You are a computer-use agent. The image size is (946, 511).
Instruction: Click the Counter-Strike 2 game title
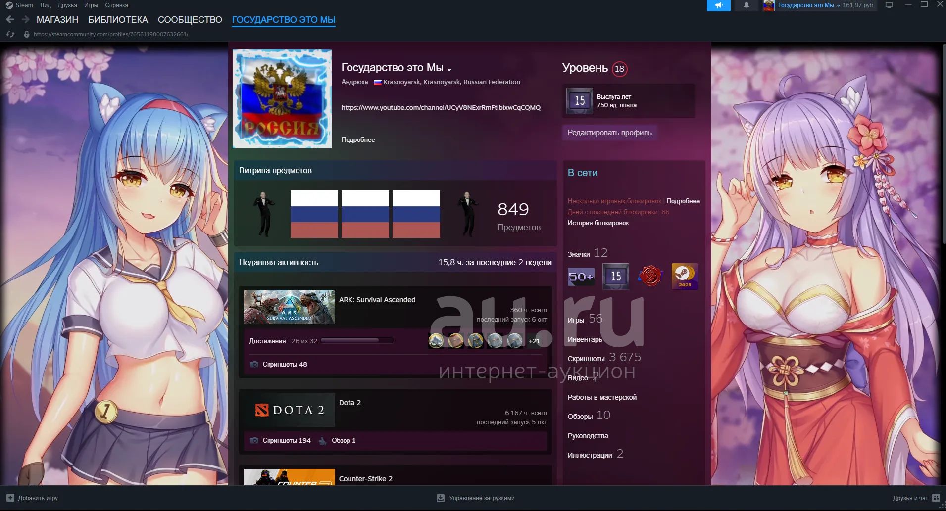coord(366,479)
